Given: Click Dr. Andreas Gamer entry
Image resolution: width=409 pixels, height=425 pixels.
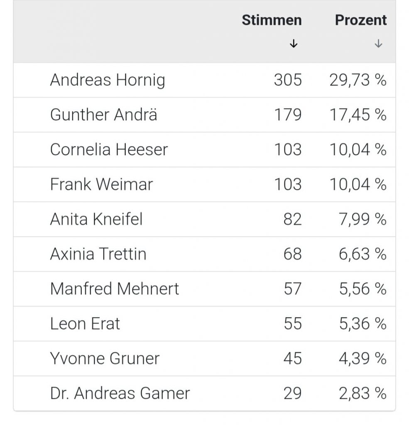Looking at the screenshot, I should 120,393.
